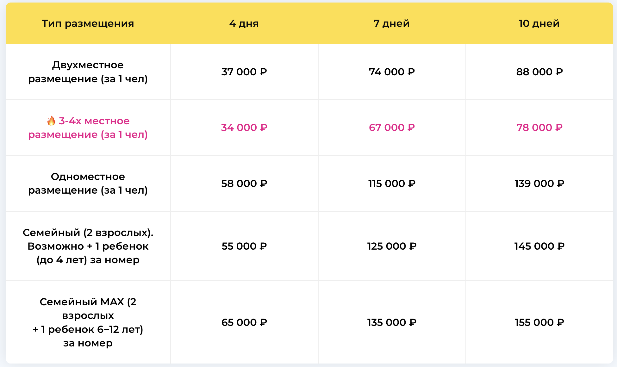Click the "Одноместное размещение" row label
The image size is (617, 367).
click(x=88, y=183)
